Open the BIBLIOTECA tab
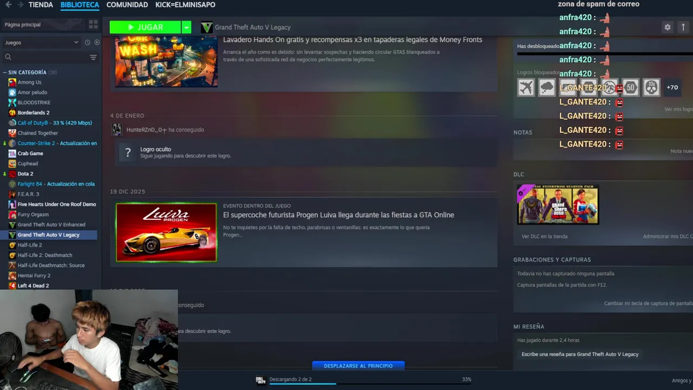This screenshot has height=390, width=693. (x=80, y=5)
